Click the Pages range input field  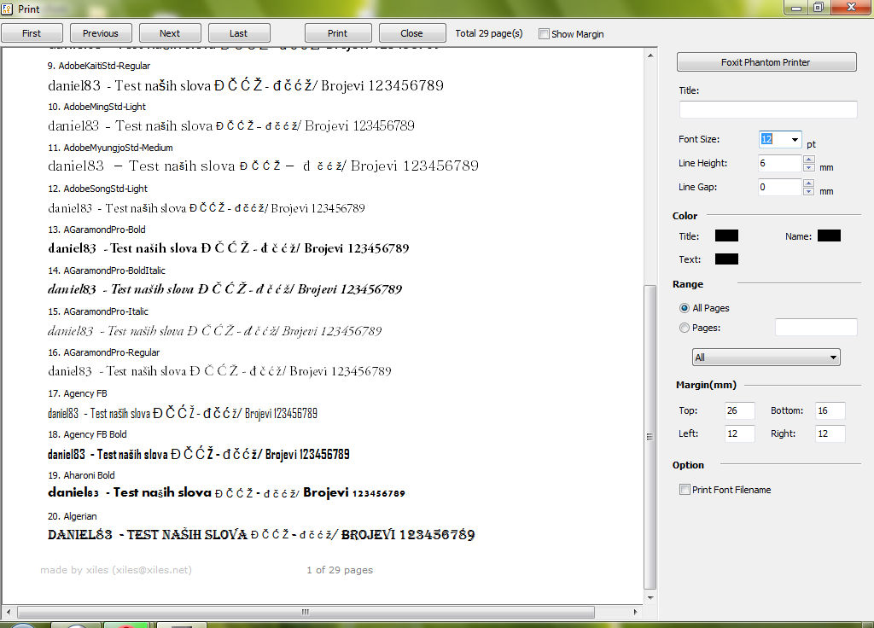click(816, 328)
